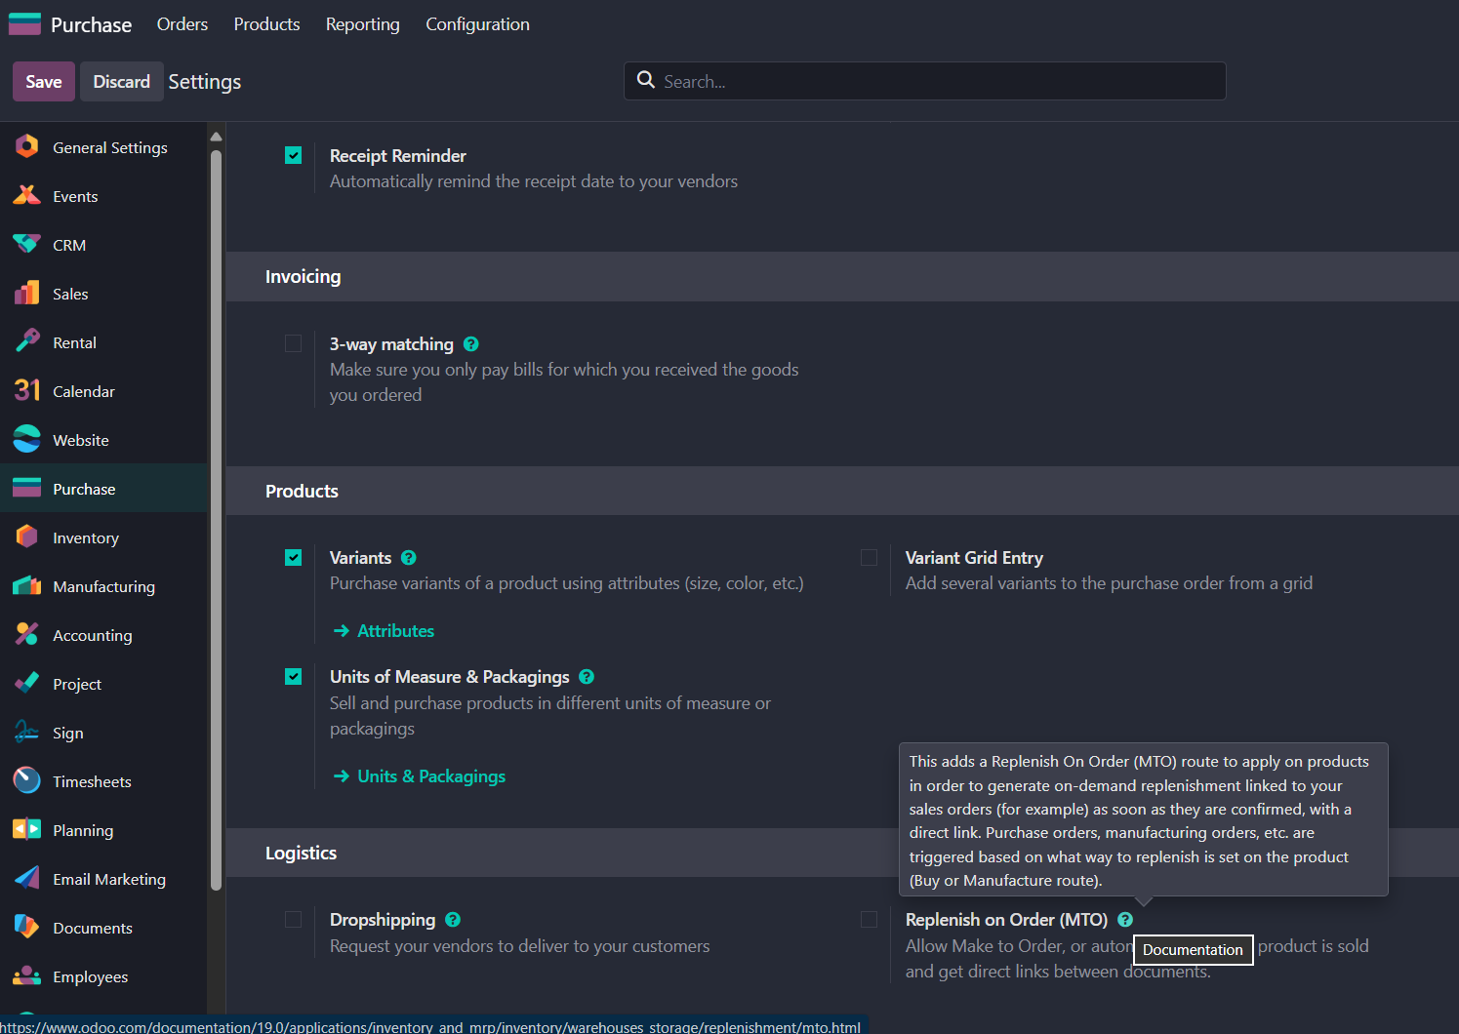Click the Save button
1459x1034 pixels.
click(44, 82)
